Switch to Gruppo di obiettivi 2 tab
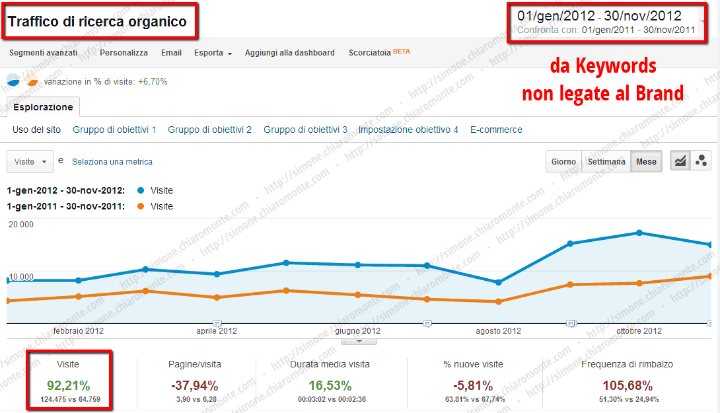720x413 pixels. (x=210, y=130)
